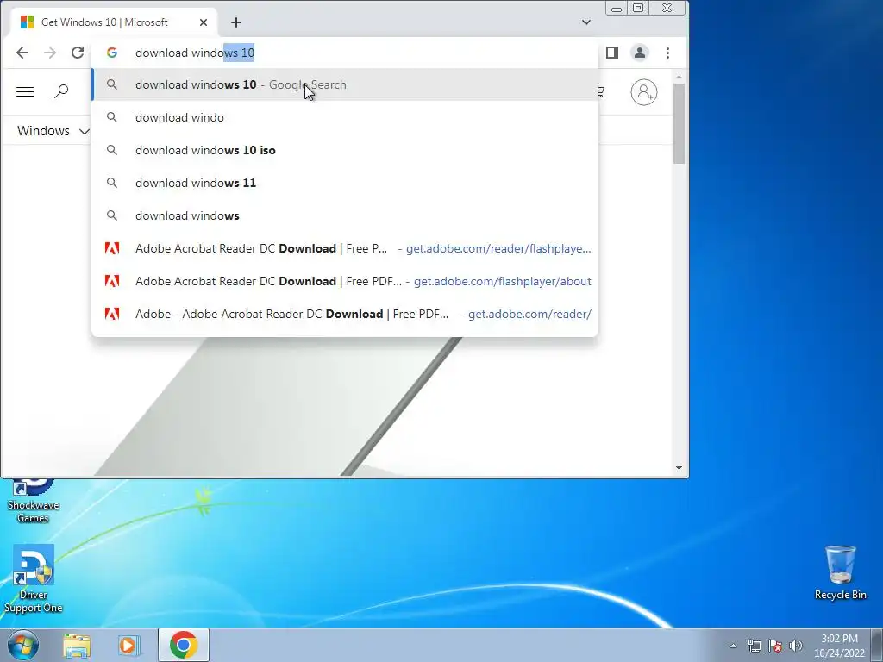Click the Google icon in address bar
This screenshot has width=883, height=662.
(112, 53)
